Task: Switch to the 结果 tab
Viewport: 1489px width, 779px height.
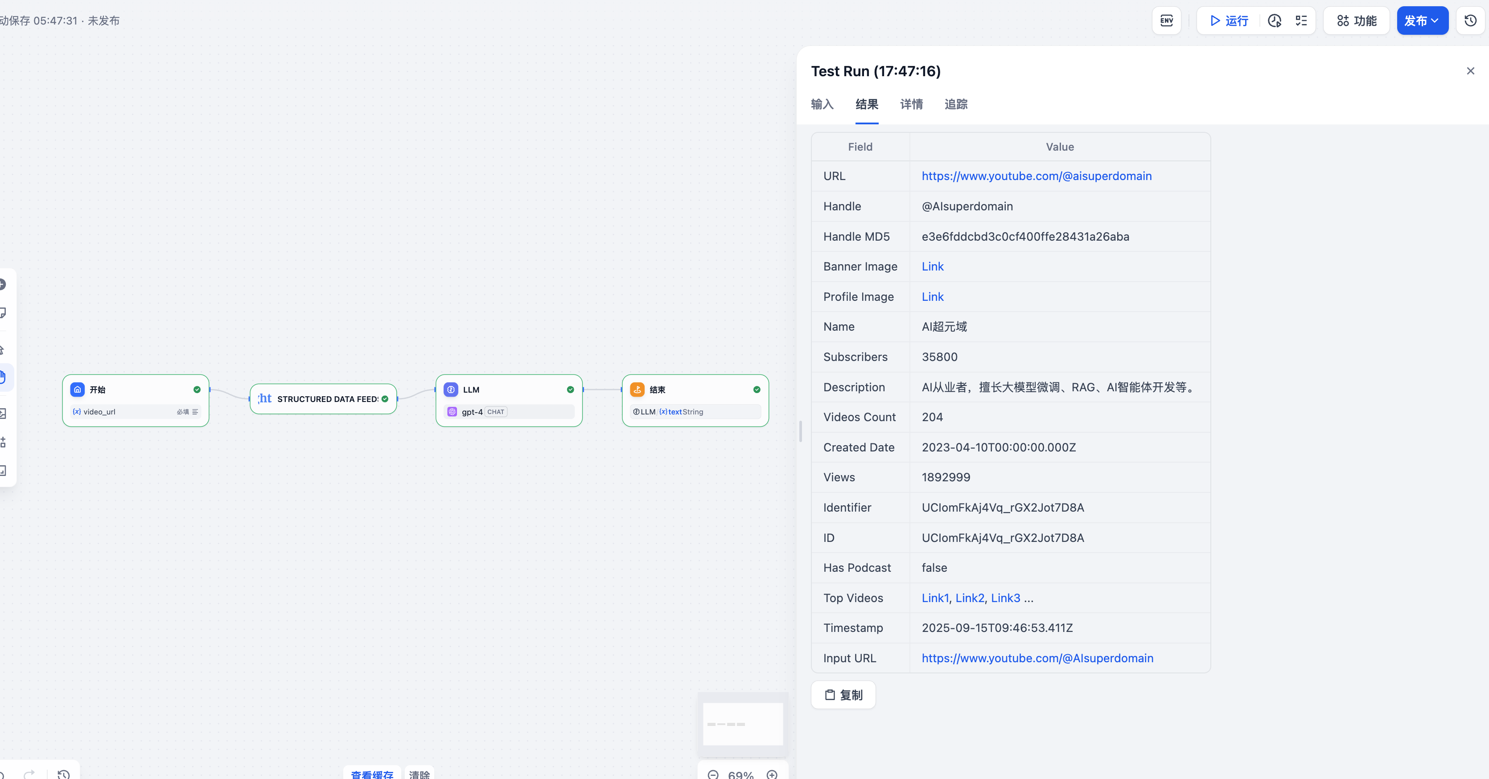Action: pos(867,105)
